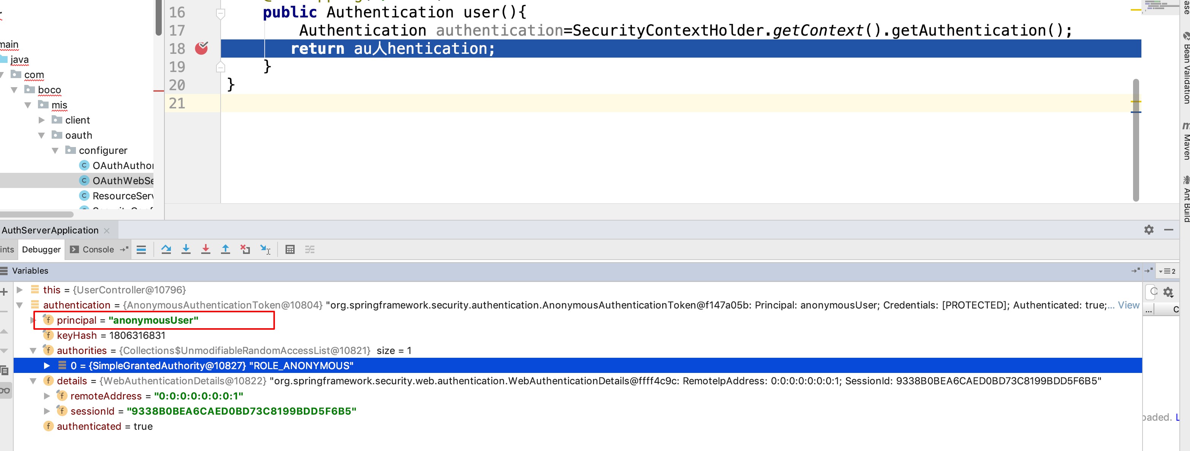Image resolution: width=1190 pixels, height=451 pixels.
Task: Click the Run to Cursor icon
Action: tap(265, 249)
